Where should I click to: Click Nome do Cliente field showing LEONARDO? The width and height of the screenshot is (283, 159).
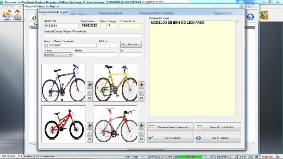[x=70, y=46]
